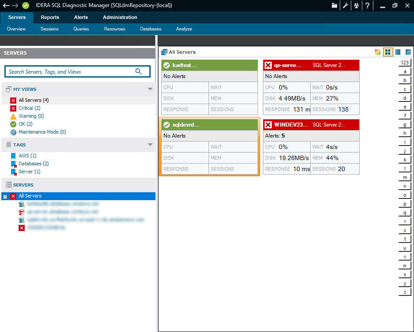
Task: Select the AWS (1) tag
Action: coord(27,156)
